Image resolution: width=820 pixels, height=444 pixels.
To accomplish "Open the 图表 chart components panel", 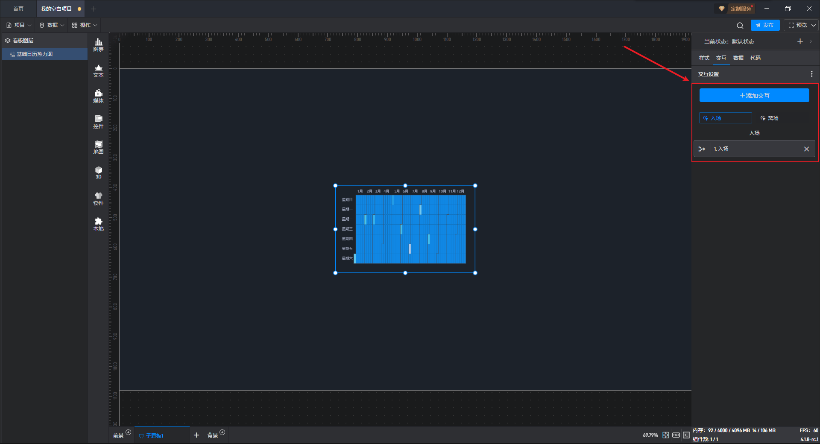I will point(98,45).
